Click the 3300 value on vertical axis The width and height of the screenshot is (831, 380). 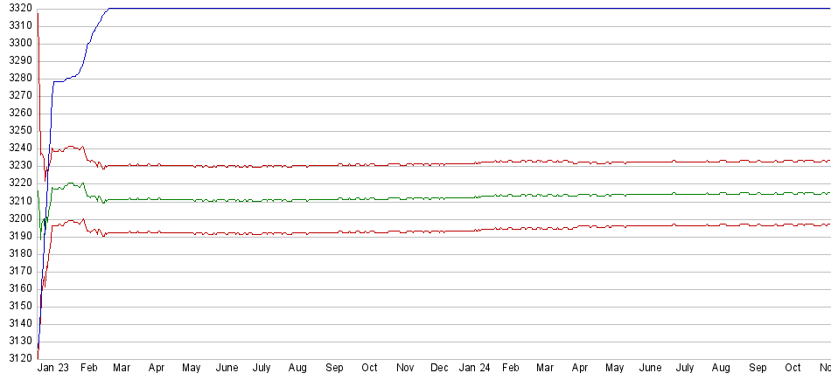[20, 43]
